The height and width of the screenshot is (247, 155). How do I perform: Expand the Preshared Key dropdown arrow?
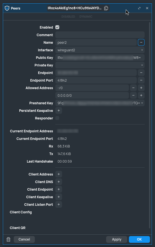142,103
